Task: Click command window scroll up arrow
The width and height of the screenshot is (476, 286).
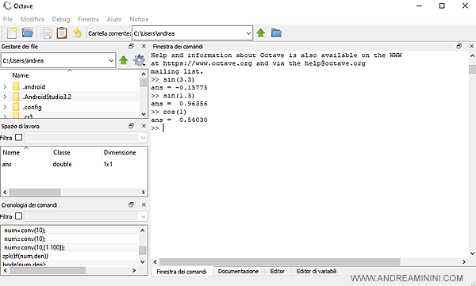Action: click(x=472, y=55)
